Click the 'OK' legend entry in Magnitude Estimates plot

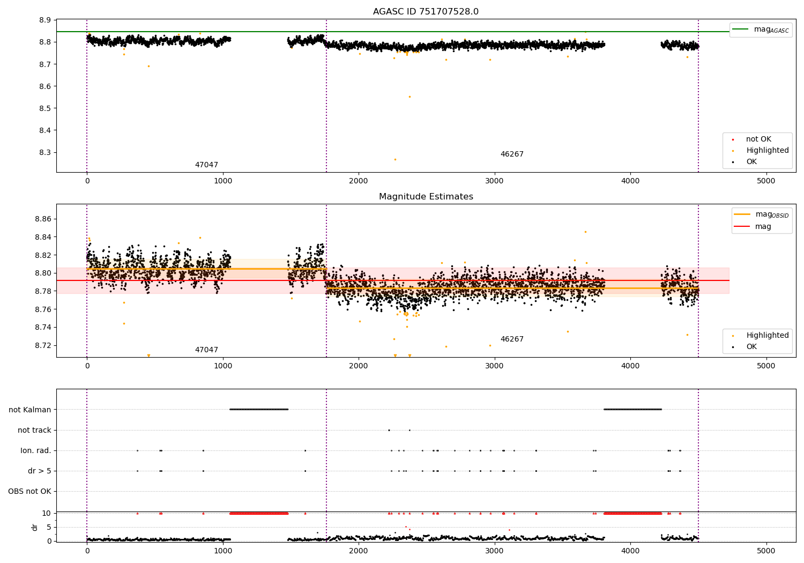tap(751, 347)
